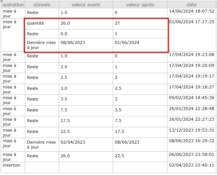Click the "donnée" column header
Screen dimensions: 217x175
click(x=42, y=5)
